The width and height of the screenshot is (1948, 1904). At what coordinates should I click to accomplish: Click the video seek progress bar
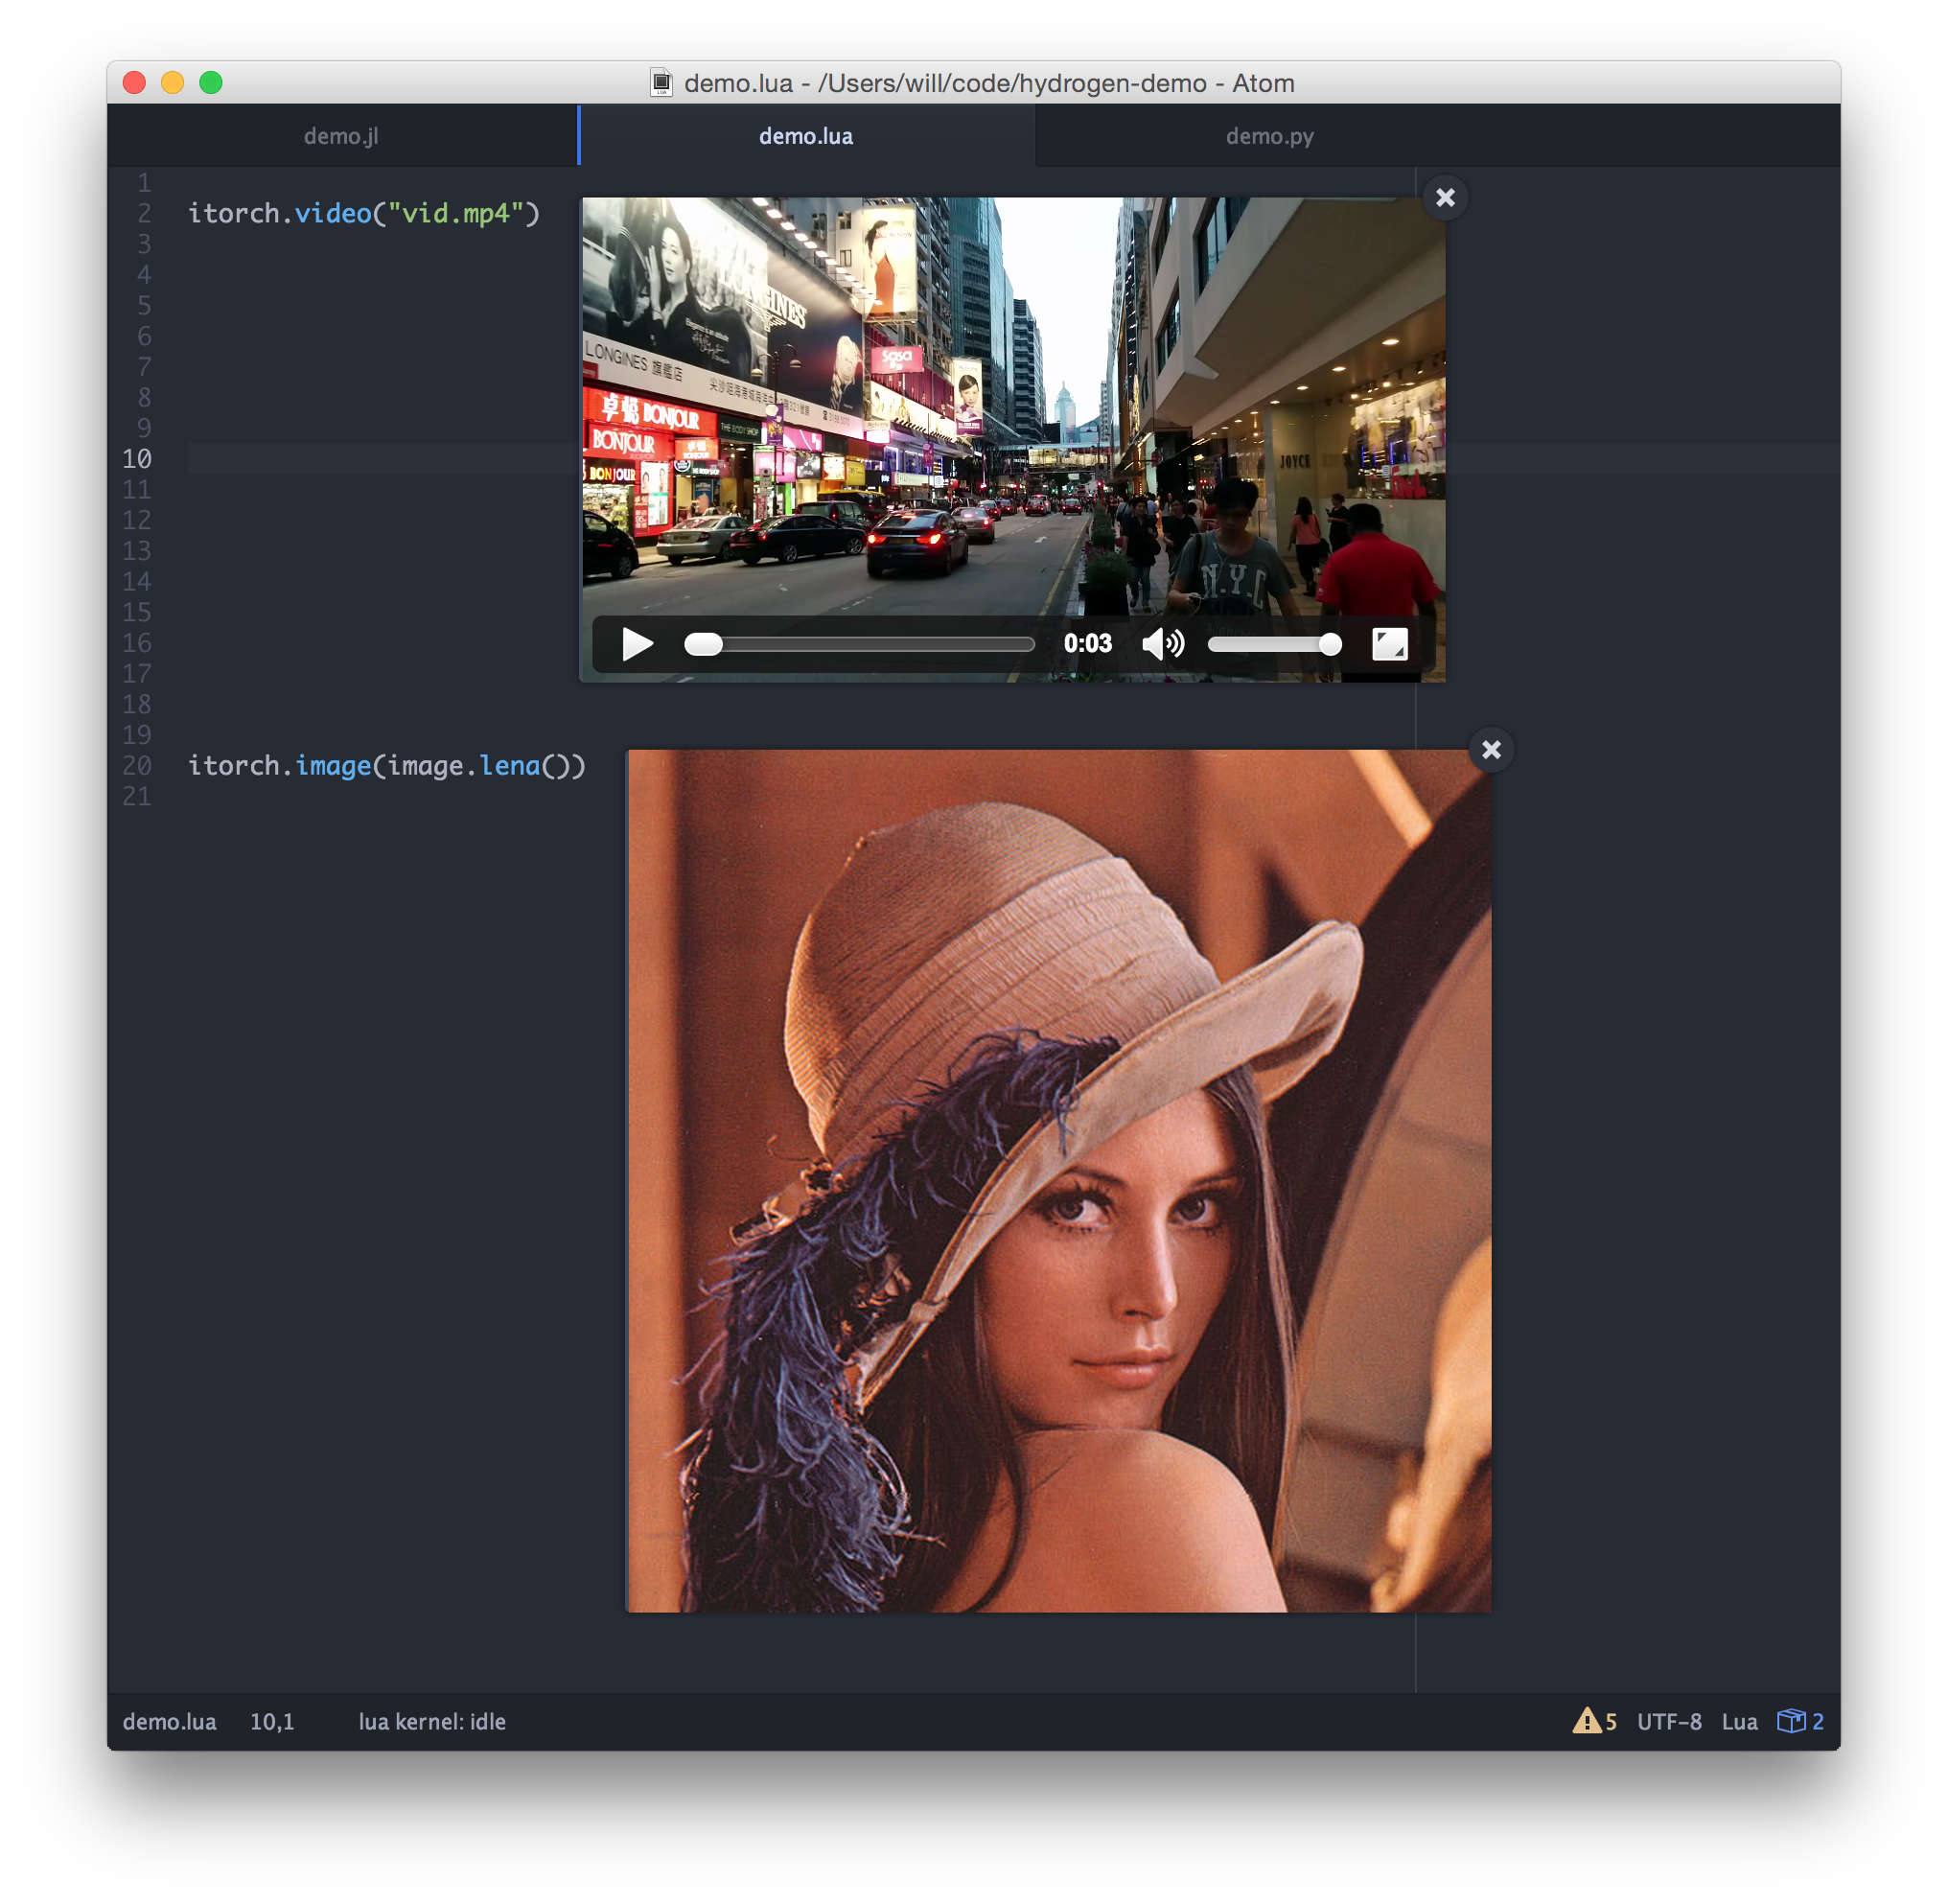(x=860, y=645)
